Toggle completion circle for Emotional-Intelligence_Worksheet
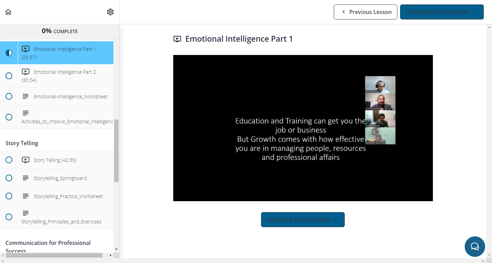The image size is (492, 263). point(9,96)
